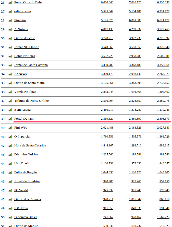Click the bar chart icon beside Hair Brasil
This screenshot has height=227, width=172.
(x=10, y=164)
